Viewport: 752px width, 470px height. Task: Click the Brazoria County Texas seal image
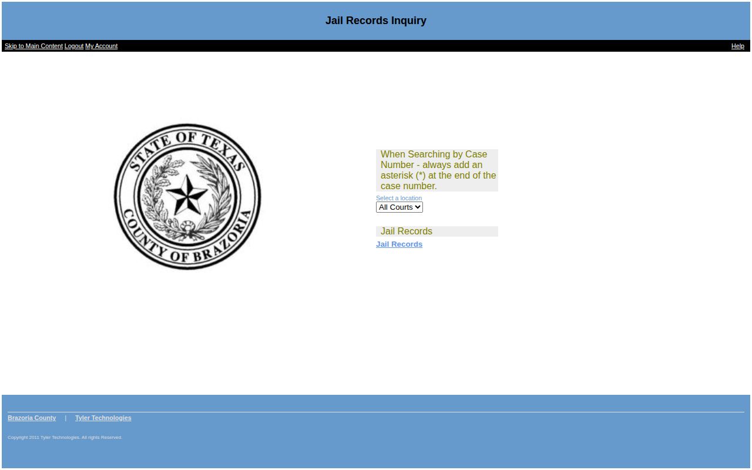click(x=187, y=196)
